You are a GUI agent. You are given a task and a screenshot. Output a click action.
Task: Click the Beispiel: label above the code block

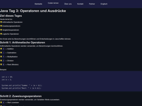[3, 70]
